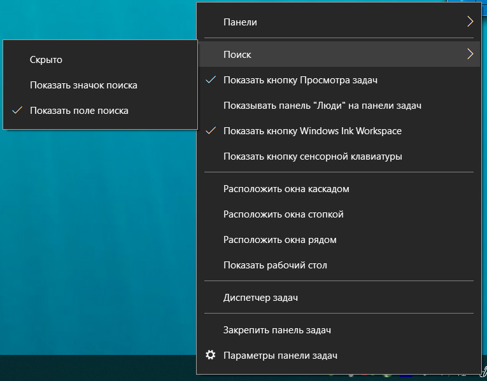Open "Диспетчер задач" from the menu
Screen dimensions: 487x381
[260, 298]
